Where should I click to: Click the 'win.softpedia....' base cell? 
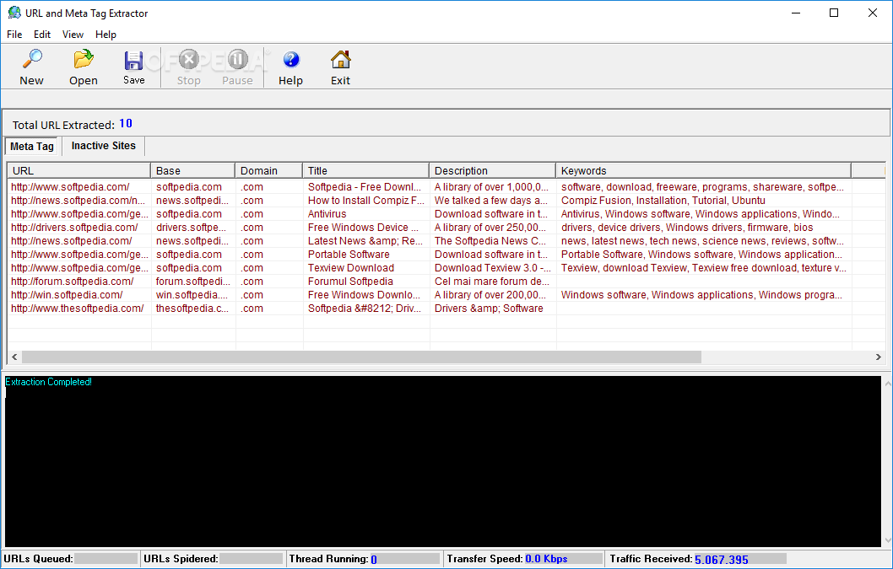(x=192, y=295)
